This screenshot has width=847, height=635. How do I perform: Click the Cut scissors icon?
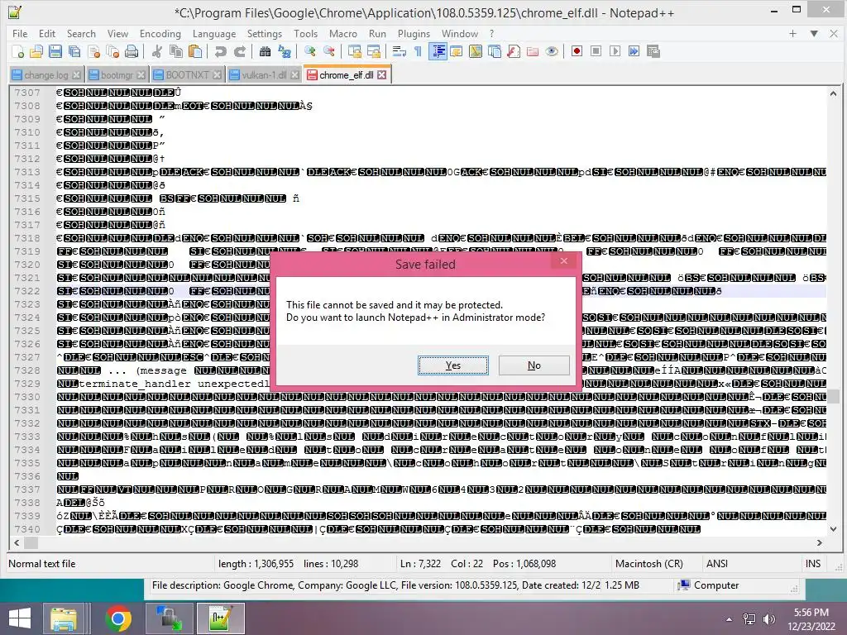(157, 51)
